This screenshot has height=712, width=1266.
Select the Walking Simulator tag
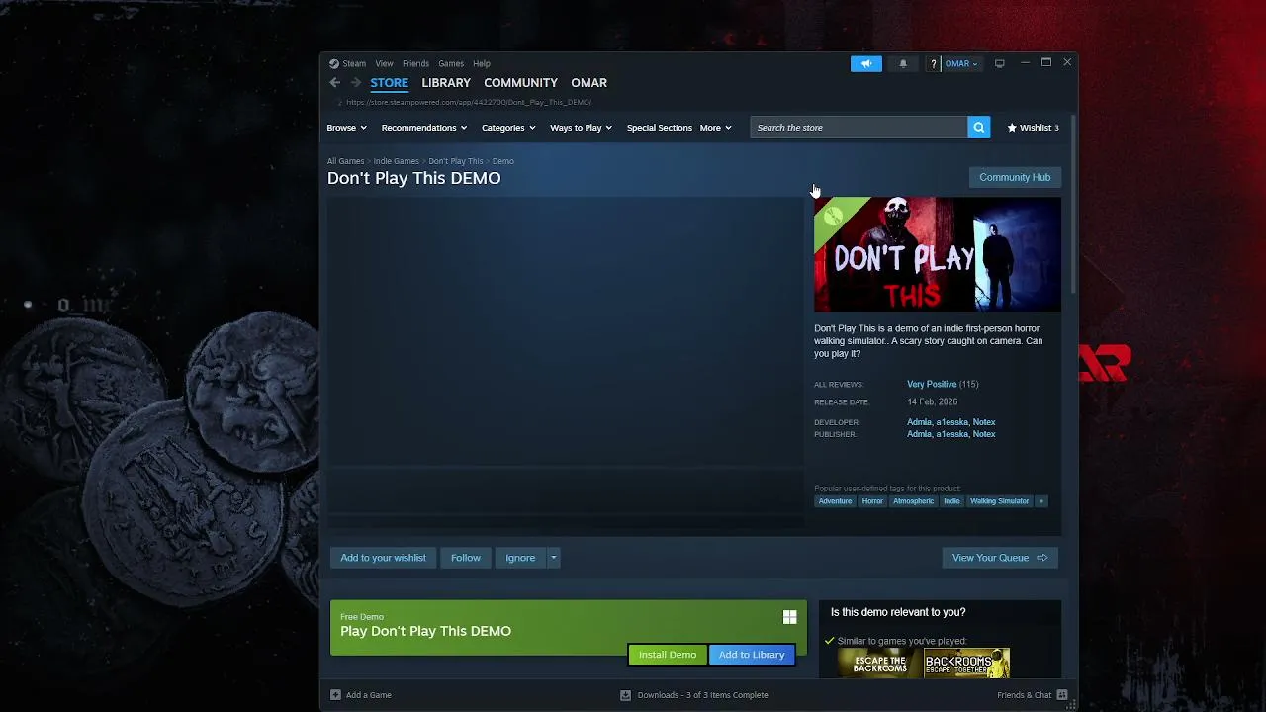pyautogui.click(x=1000, y=501)
